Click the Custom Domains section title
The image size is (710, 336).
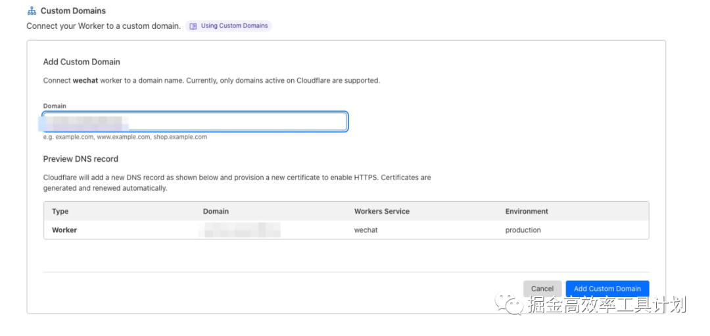coord(73,11)
